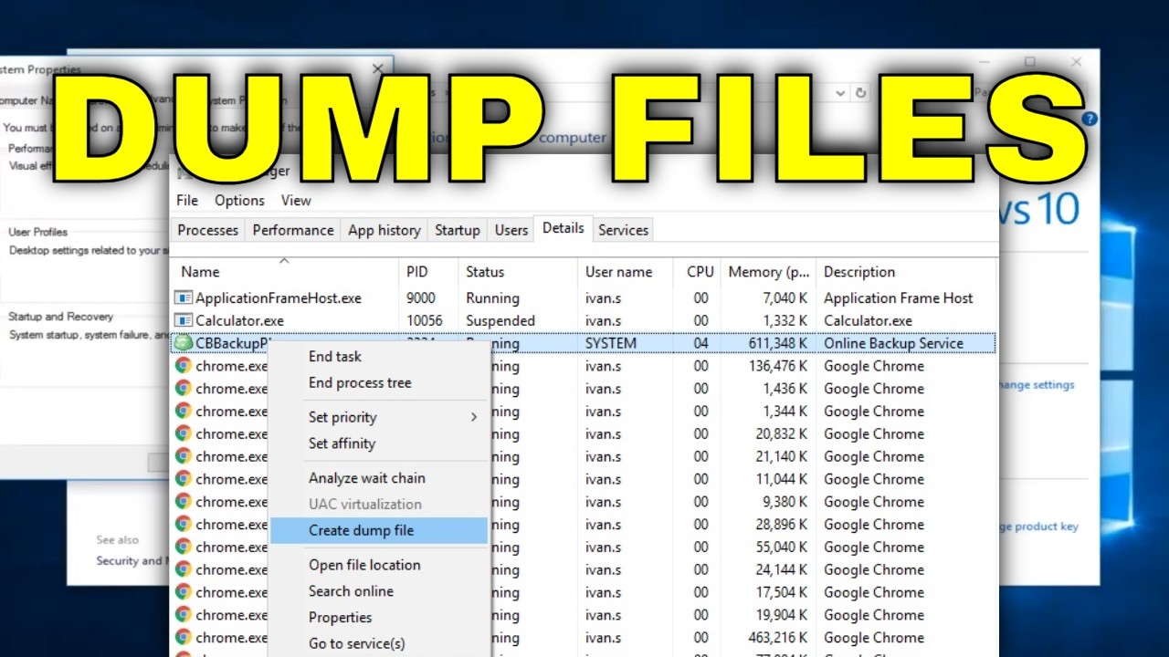Switch to the Startup tab
1169x657 pixels.
point(458,230)
